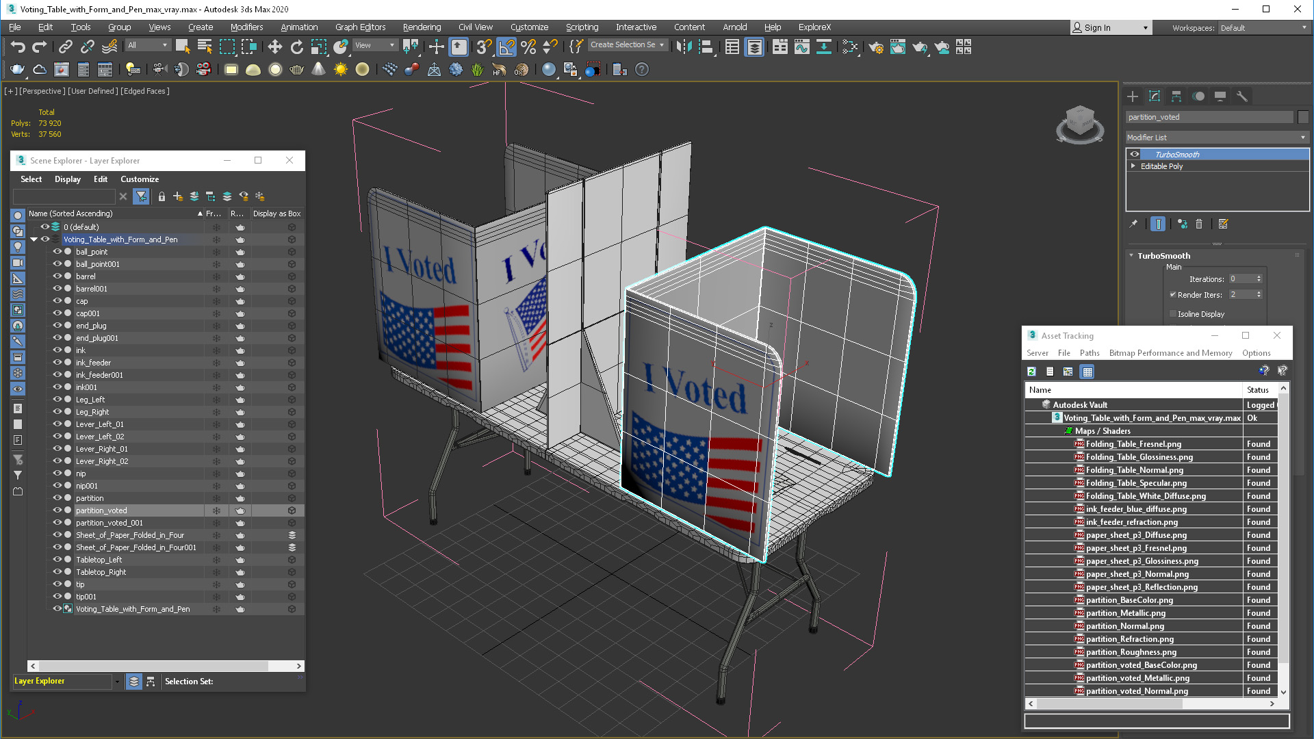
Task: Toggle TurboSmooth modifier eye icon
Action: tap(1135, 155)
